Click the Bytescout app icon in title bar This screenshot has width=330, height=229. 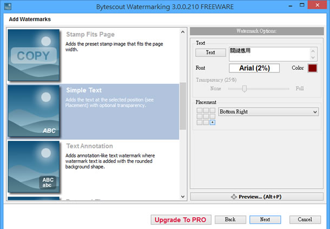(x=8, y=6)
